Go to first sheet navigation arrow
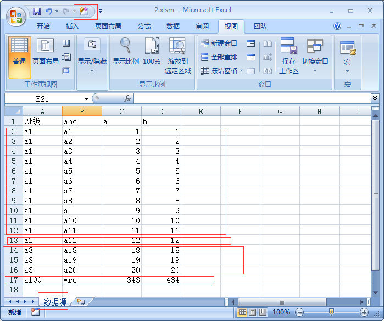Screen dimensions: 384x321 pyautogui.click(x=9, y=302)
